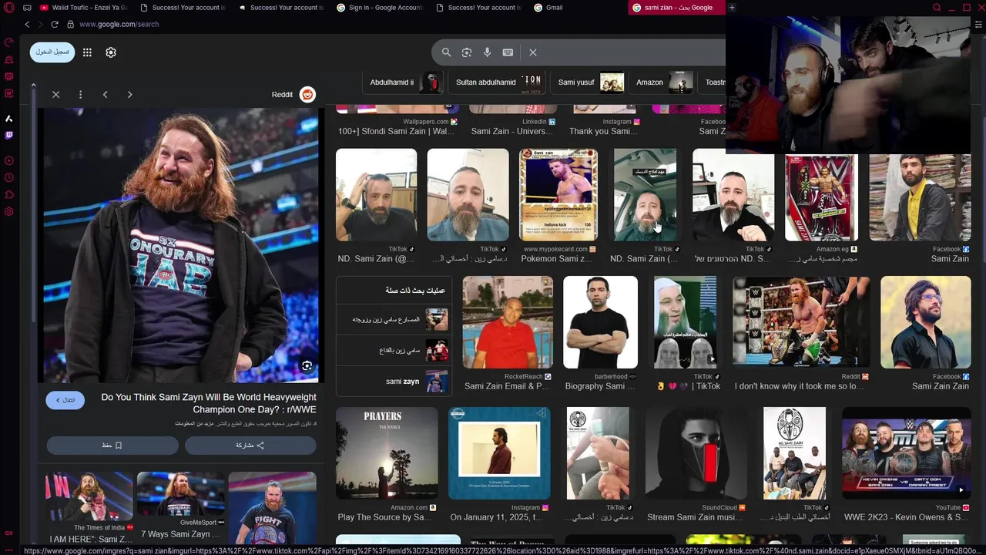The width and height of the screenshot is (986, 555).
Task: Click the Visit button under preview
Action: pos(65,400)
